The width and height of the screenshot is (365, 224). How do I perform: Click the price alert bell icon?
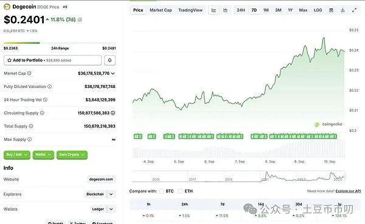pos(109,60)
